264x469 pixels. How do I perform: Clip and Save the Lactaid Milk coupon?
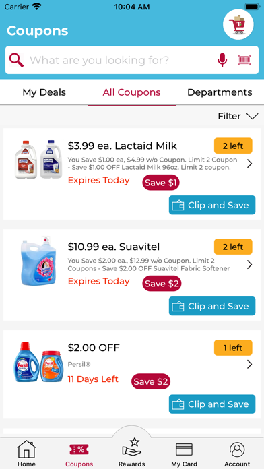(212, 205)
